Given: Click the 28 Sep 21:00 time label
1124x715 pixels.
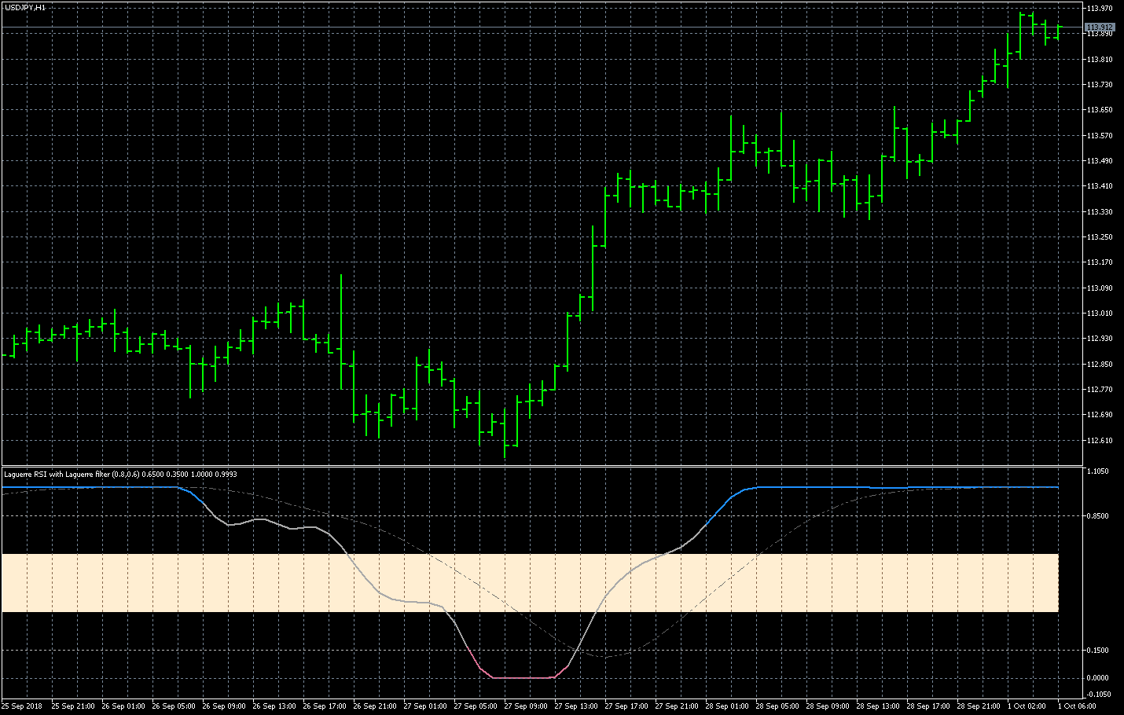Looking at the screenshot, I should 979,706.
